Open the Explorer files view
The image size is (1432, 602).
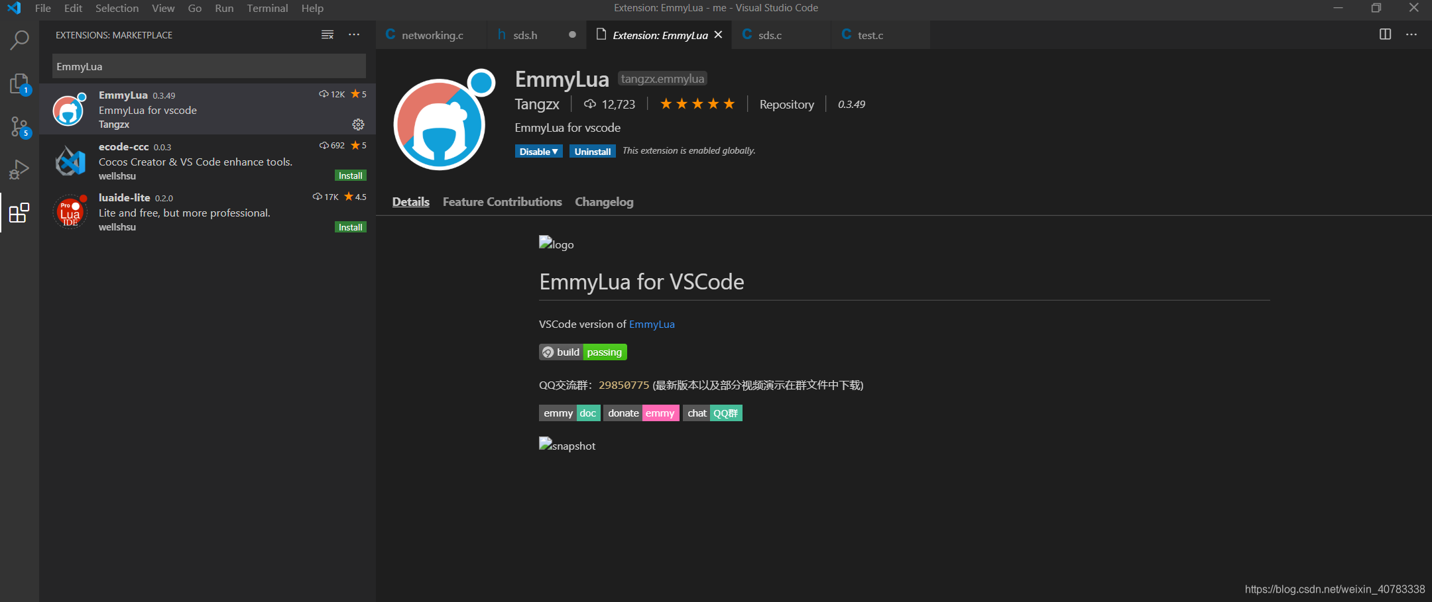[x=19, y=84]
